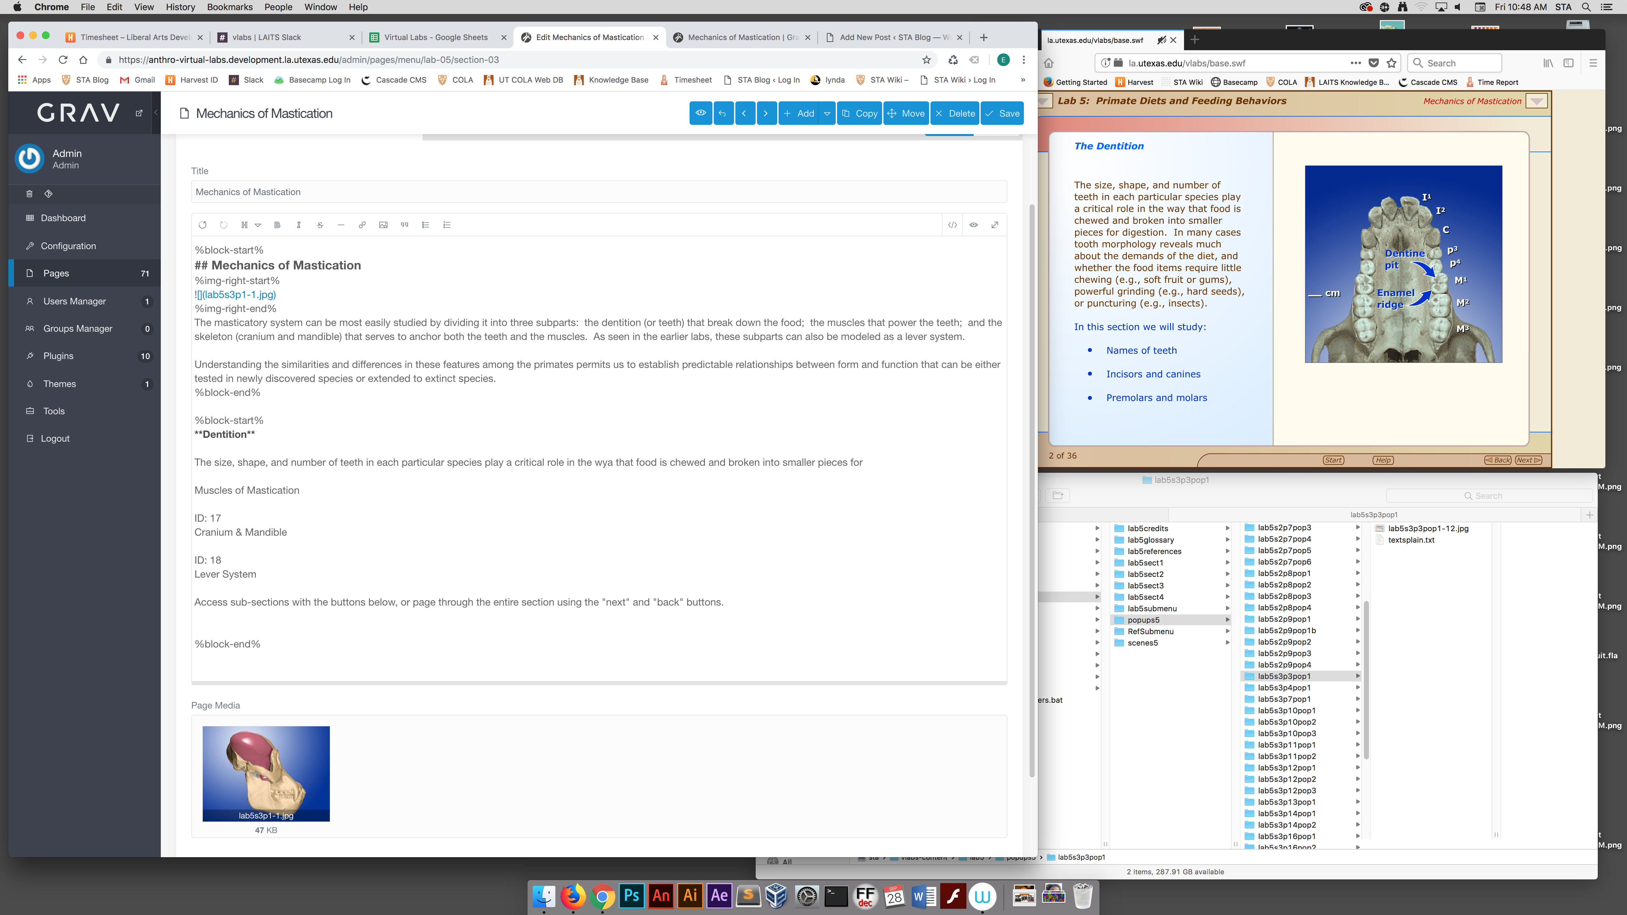Switch to Virtual Labs Google Sheets tab
Viewport: 1627px width, 915px height.
pyautogui.click(x=436, y=37)
